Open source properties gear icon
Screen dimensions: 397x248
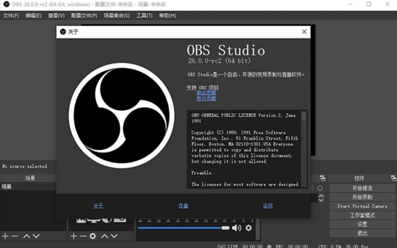pos(92,236)
